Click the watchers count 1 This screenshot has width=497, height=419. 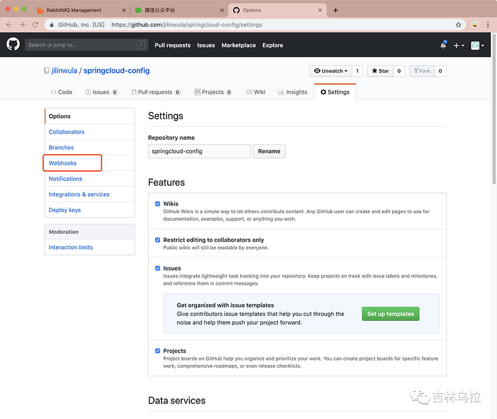357,71
